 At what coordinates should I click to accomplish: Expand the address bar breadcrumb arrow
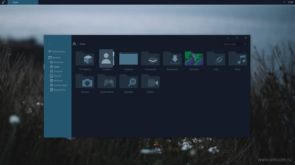[78, 44]
